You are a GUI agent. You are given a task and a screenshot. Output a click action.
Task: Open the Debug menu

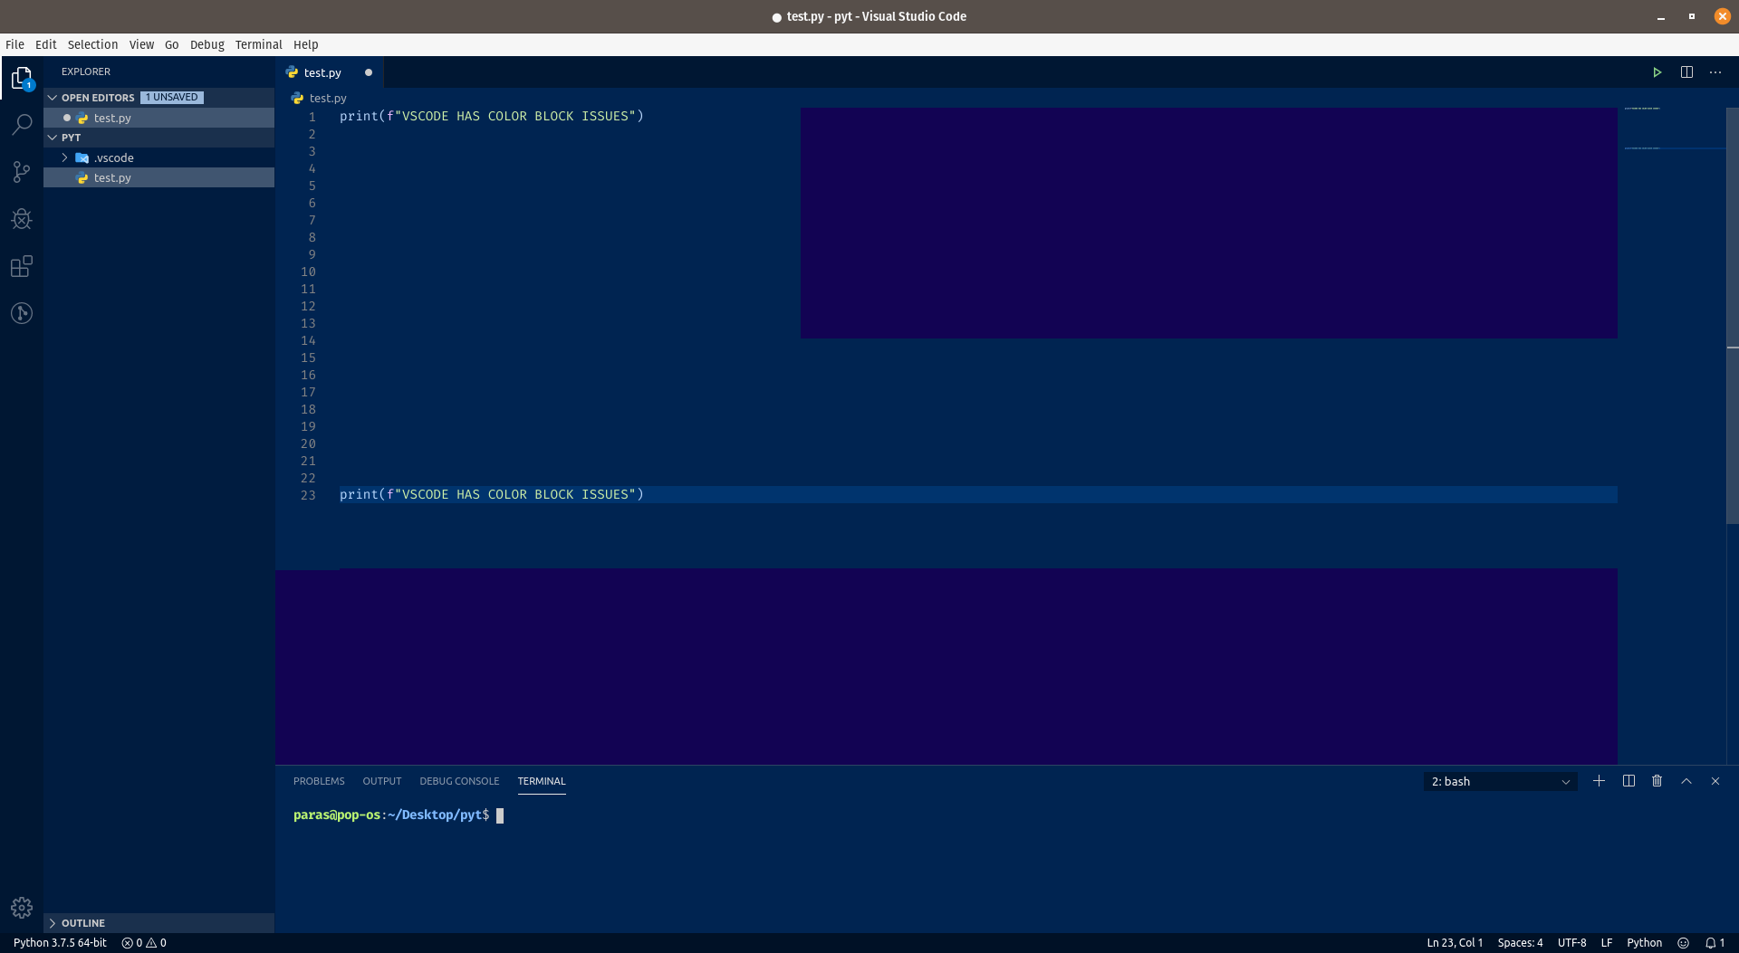pyautogui.click(x=207, y=44)
